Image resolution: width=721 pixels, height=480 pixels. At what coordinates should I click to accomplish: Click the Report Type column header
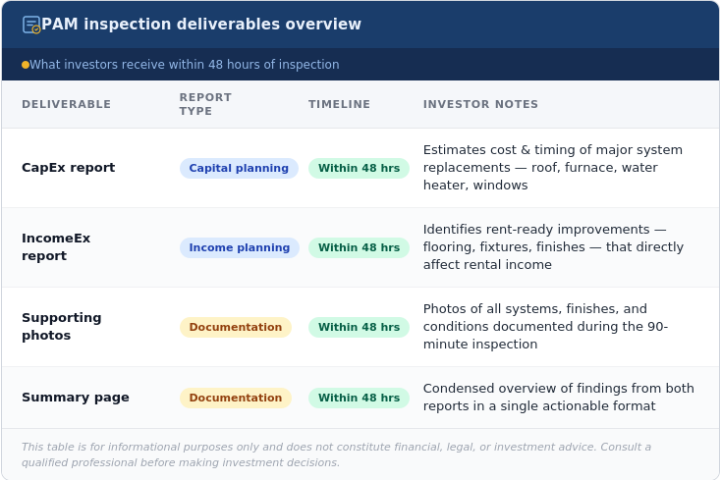pos(205,105)
